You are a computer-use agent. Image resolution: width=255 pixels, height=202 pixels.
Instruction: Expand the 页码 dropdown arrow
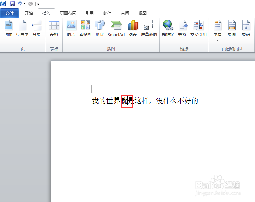coord(246,40)
